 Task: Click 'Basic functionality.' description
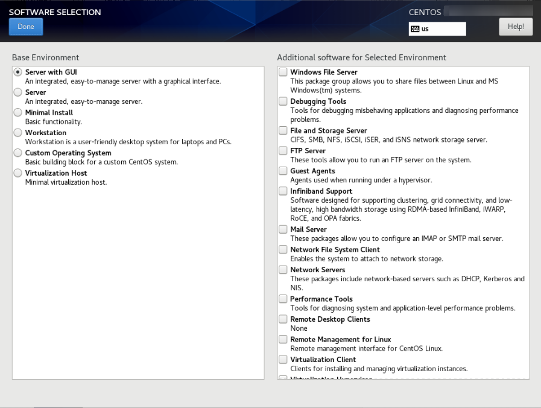(x=54, y=122)
